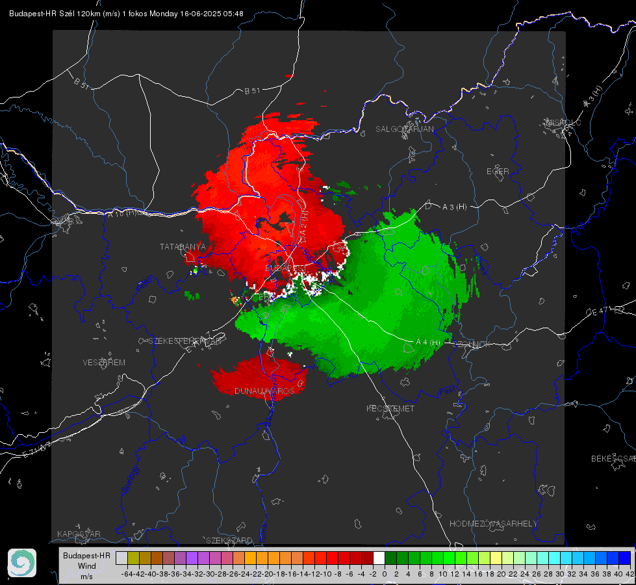Click the -64 legend value
This screenshot has width=636, height=585.
click(x=127, y=574)
